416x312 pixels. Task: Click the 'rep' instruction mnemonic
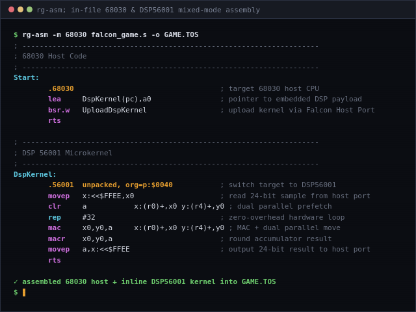[55, 218]
